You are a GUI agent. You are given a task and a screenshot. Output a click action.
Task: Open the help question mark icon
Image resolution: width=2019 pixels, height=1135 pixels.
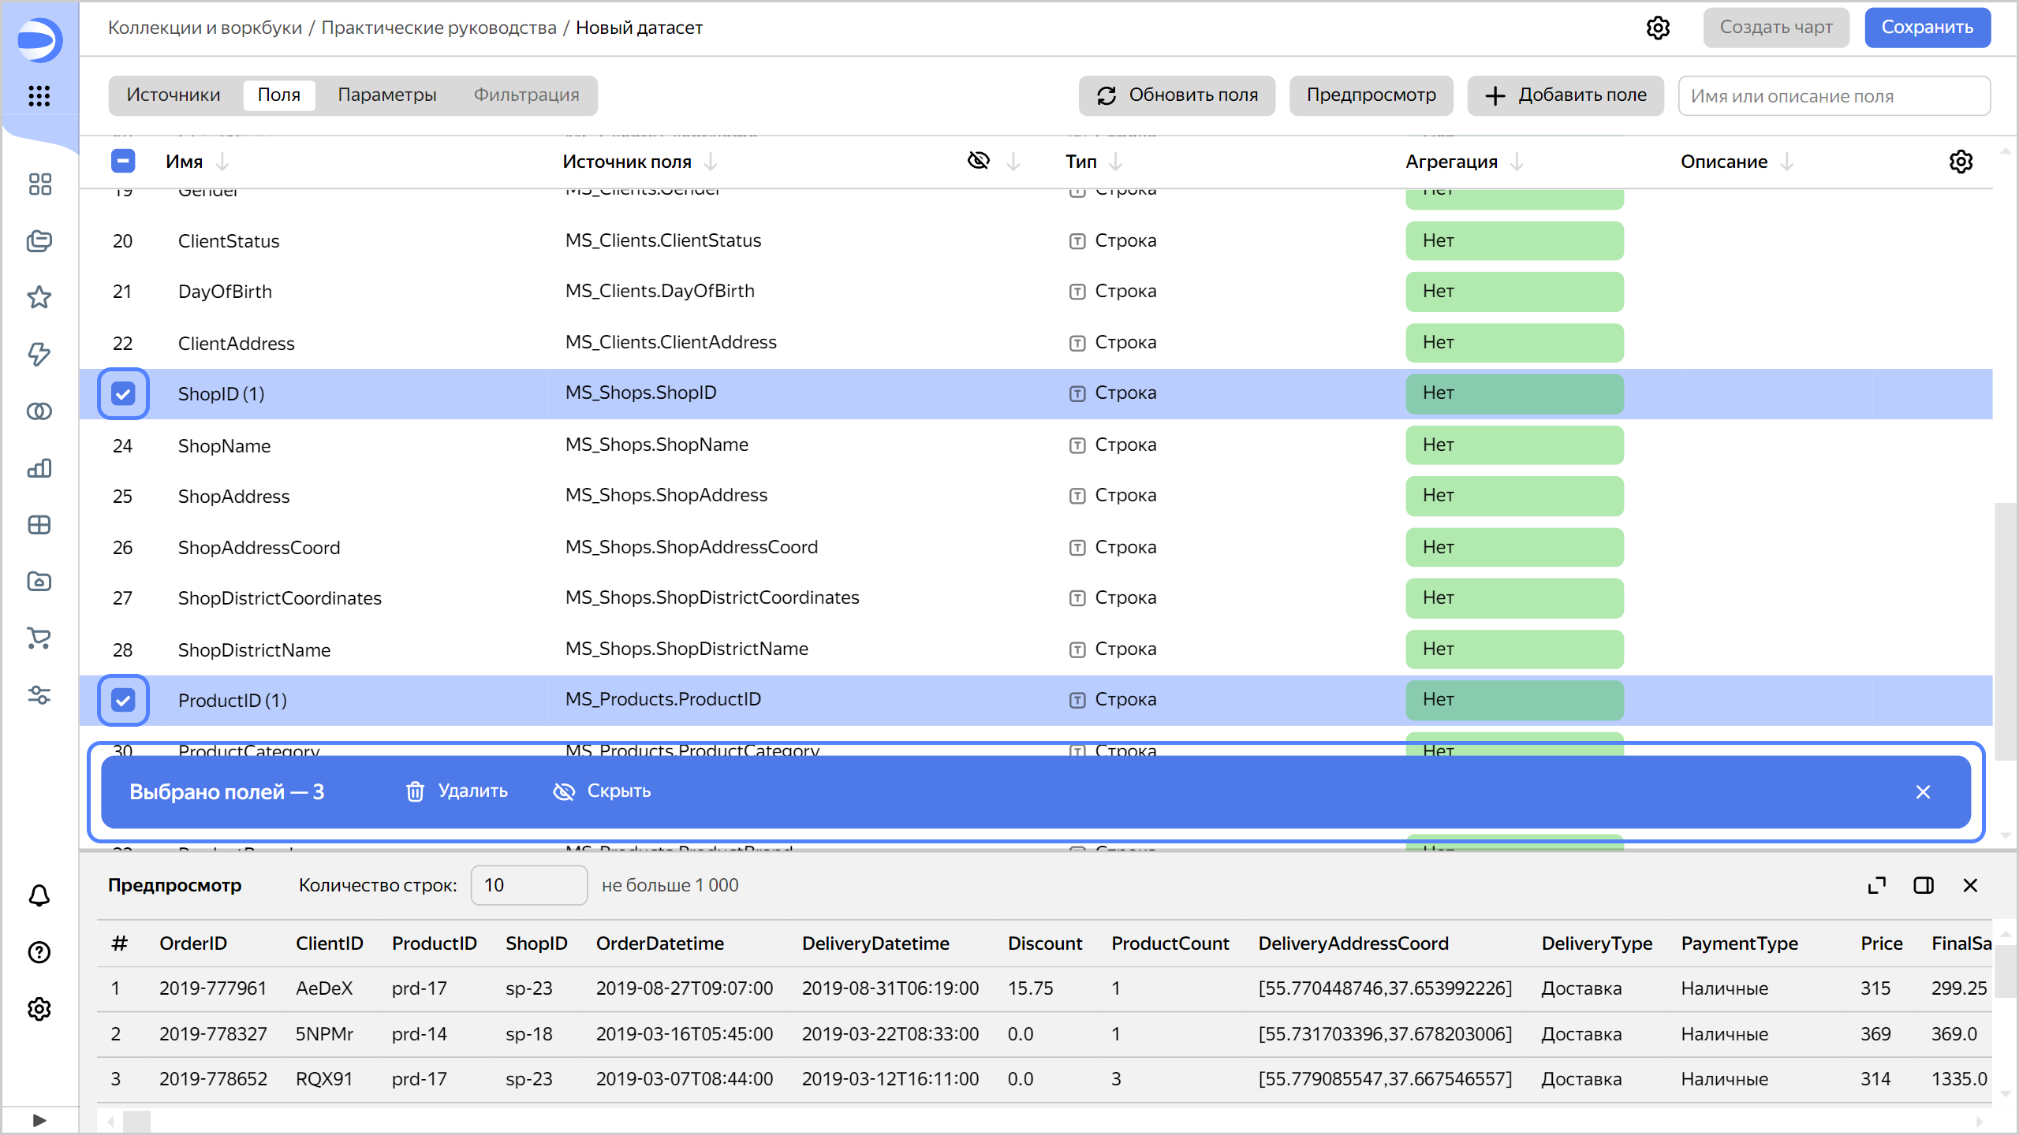pos(39,952)
